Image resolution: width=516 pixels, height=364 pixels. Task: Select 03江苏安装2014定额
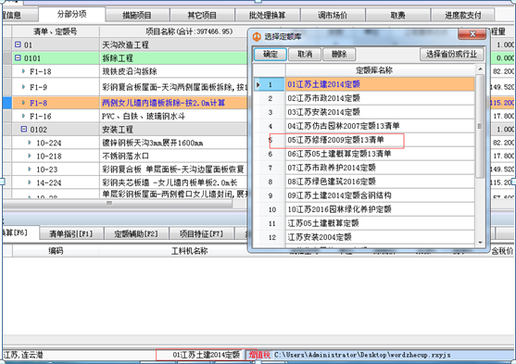click(x=380, y=112)
